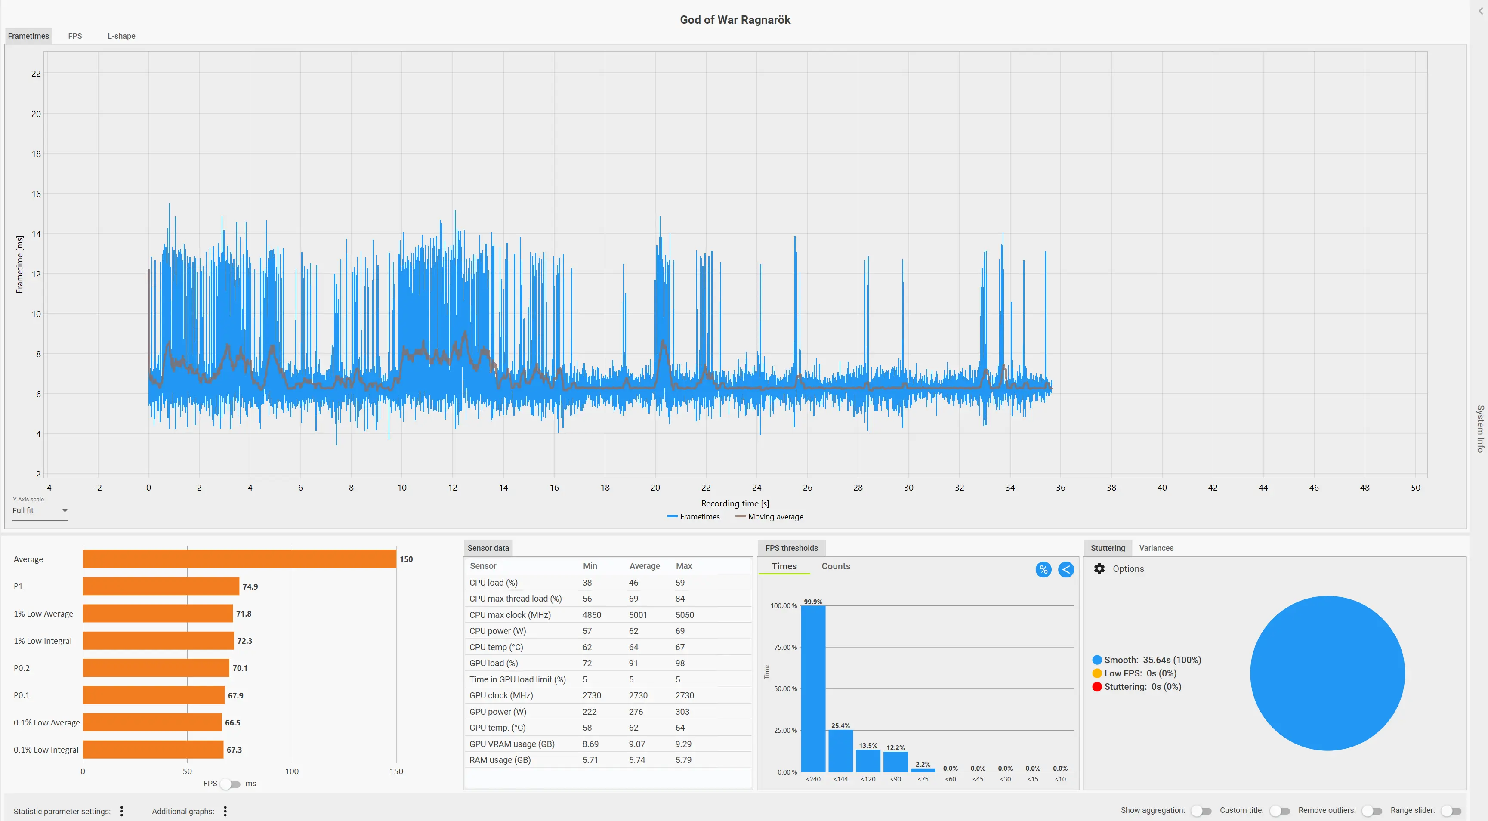
Task: Select the CPU max clock (MHz) row
Action: [608, 615]
